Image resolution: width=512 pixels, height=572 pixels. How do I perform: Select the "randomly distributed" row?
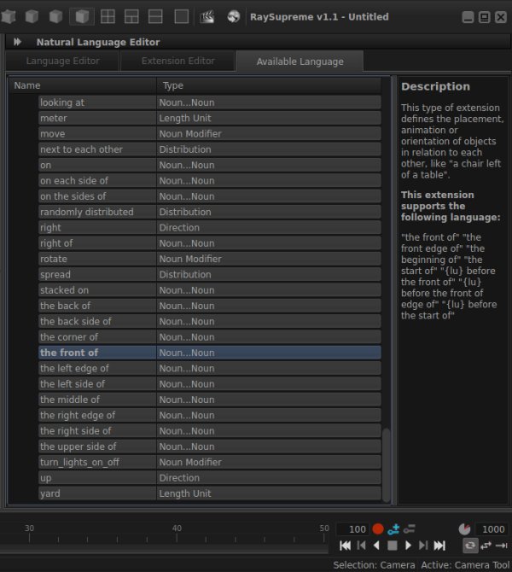[210, 212]
